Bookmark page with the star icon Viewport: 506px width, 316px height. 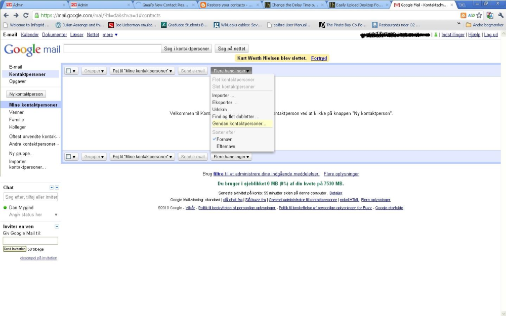coord(479,15)
